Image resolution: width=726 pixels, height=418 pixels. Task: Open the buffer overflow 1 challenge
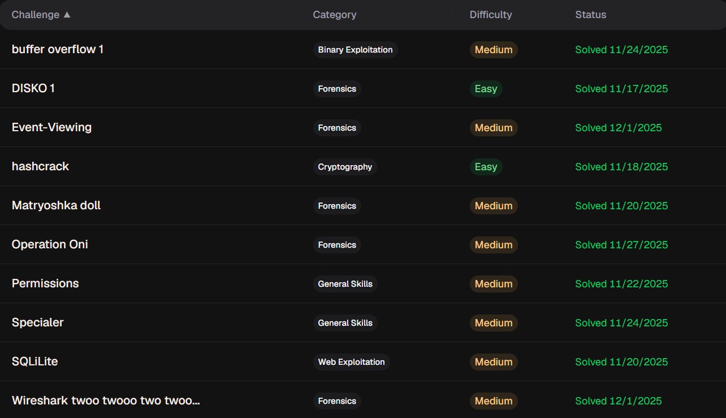[x=58, y=49]
